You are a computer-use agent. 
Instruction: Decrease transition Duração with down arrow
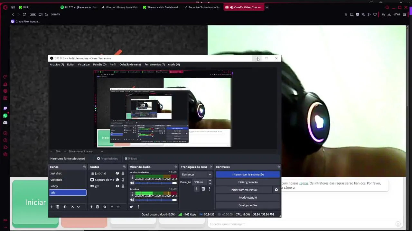tap(210, 184)
